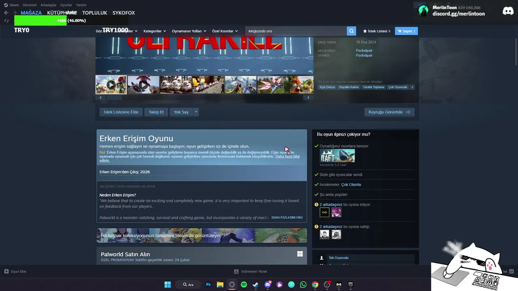Click the infinity-symbol friend avatar
518x291 pixels.
pyautogui.click(x=325, y=212)
